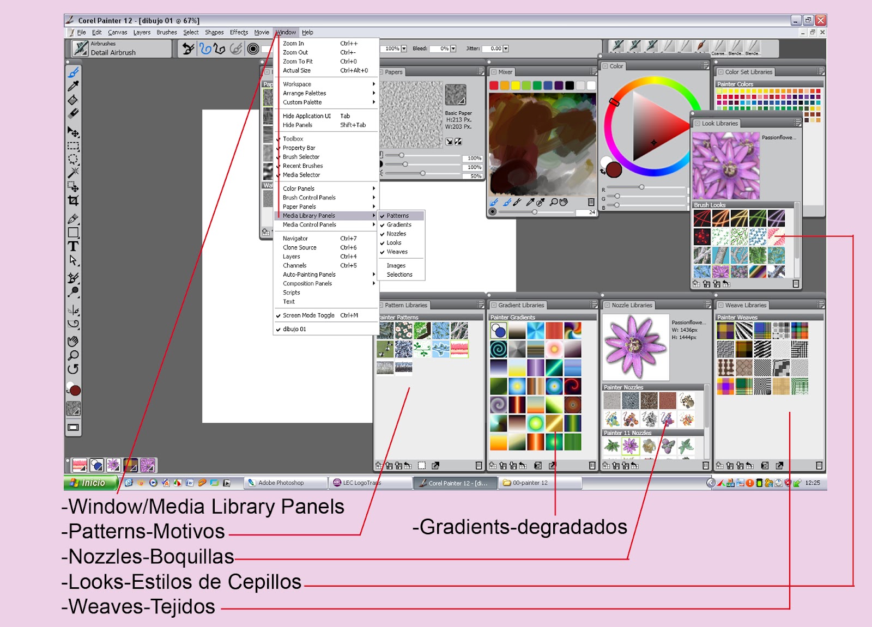
Task: Click the R slider in Color panel
Action: pos(646,187)
